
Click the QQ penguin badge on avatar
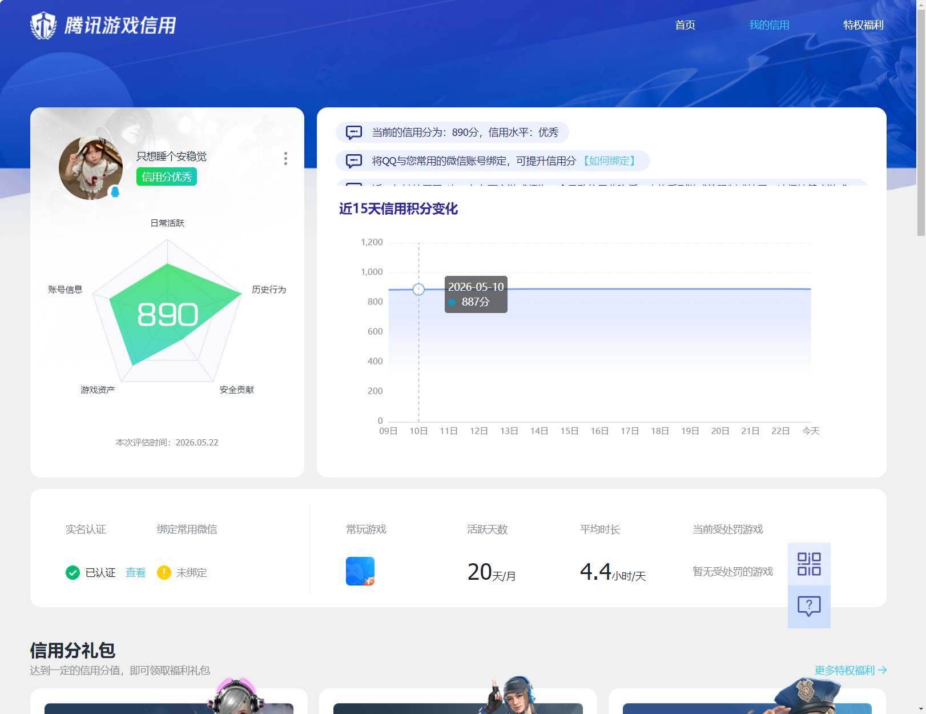pyautogui.click(x=115, y=191)
